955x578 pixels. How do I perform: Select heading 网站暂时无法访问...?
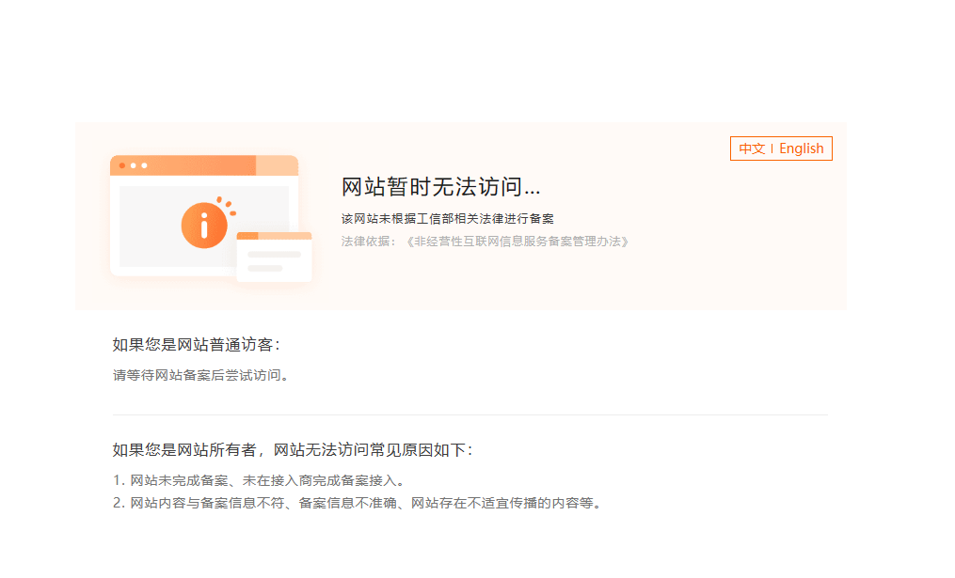pos(441,187)
